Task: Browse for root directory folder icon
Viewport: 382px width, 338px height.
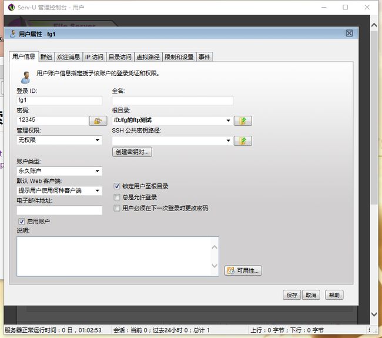Action: [243, 121]
